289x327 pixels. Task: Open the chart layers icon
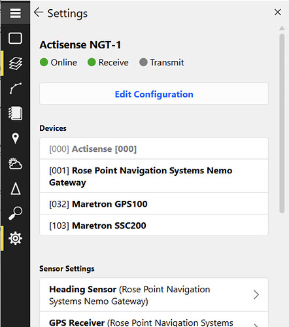click(15, 63)
